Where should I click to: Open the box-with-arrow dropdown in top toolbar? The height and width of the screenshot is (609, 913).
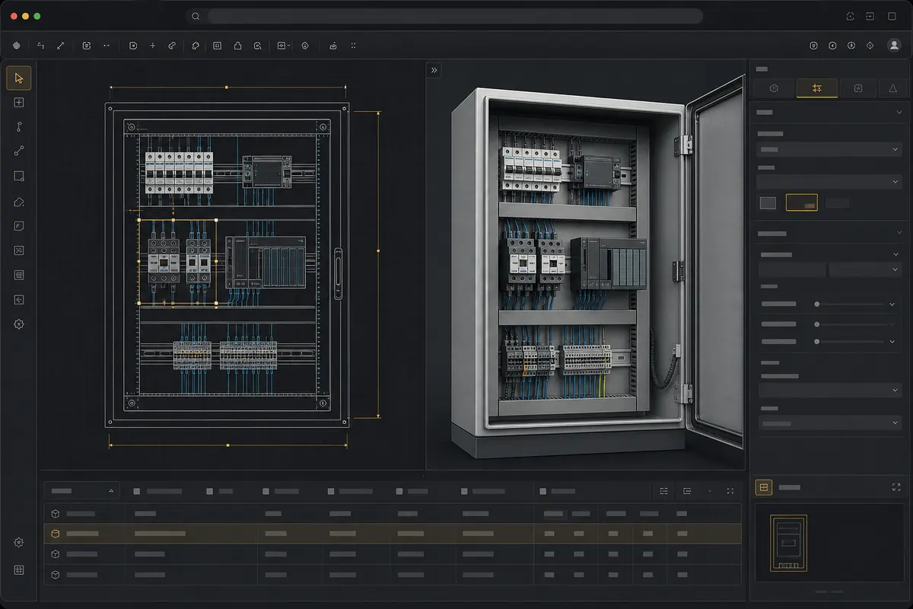[284, 46]
